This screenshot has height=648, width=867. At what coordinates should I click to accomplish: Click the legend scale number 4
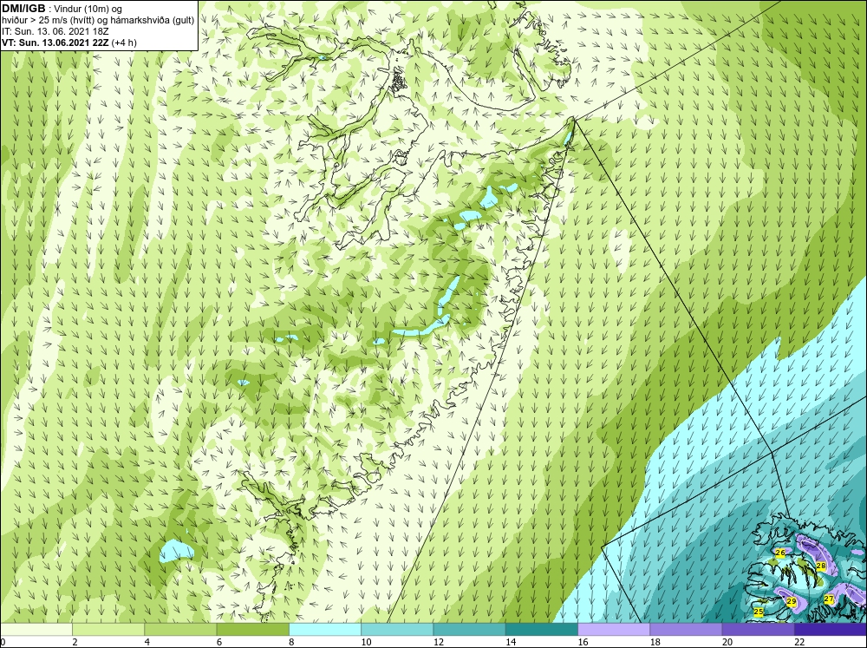(147, 642)
